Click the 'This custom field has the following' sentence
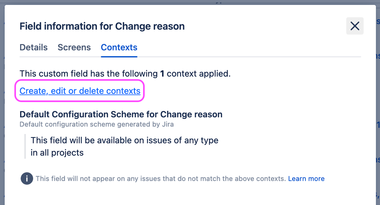The height and width of the screenshot is (205, 380). [88, 74]
